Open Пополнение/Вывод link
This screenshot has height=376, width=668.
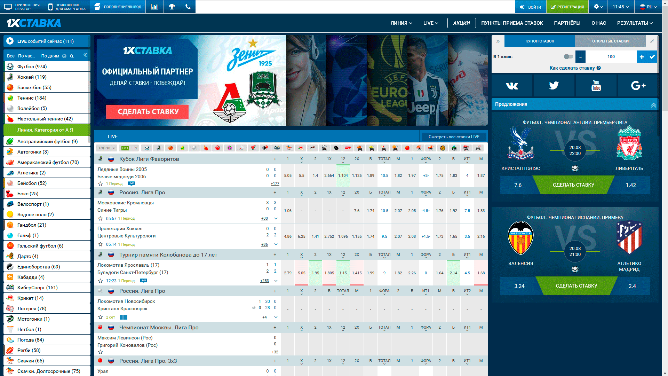tap(118, 7)
